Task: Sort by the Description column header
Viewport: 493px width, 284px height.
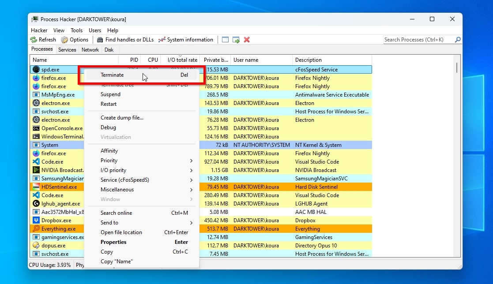Action: [x=309, y=60]
